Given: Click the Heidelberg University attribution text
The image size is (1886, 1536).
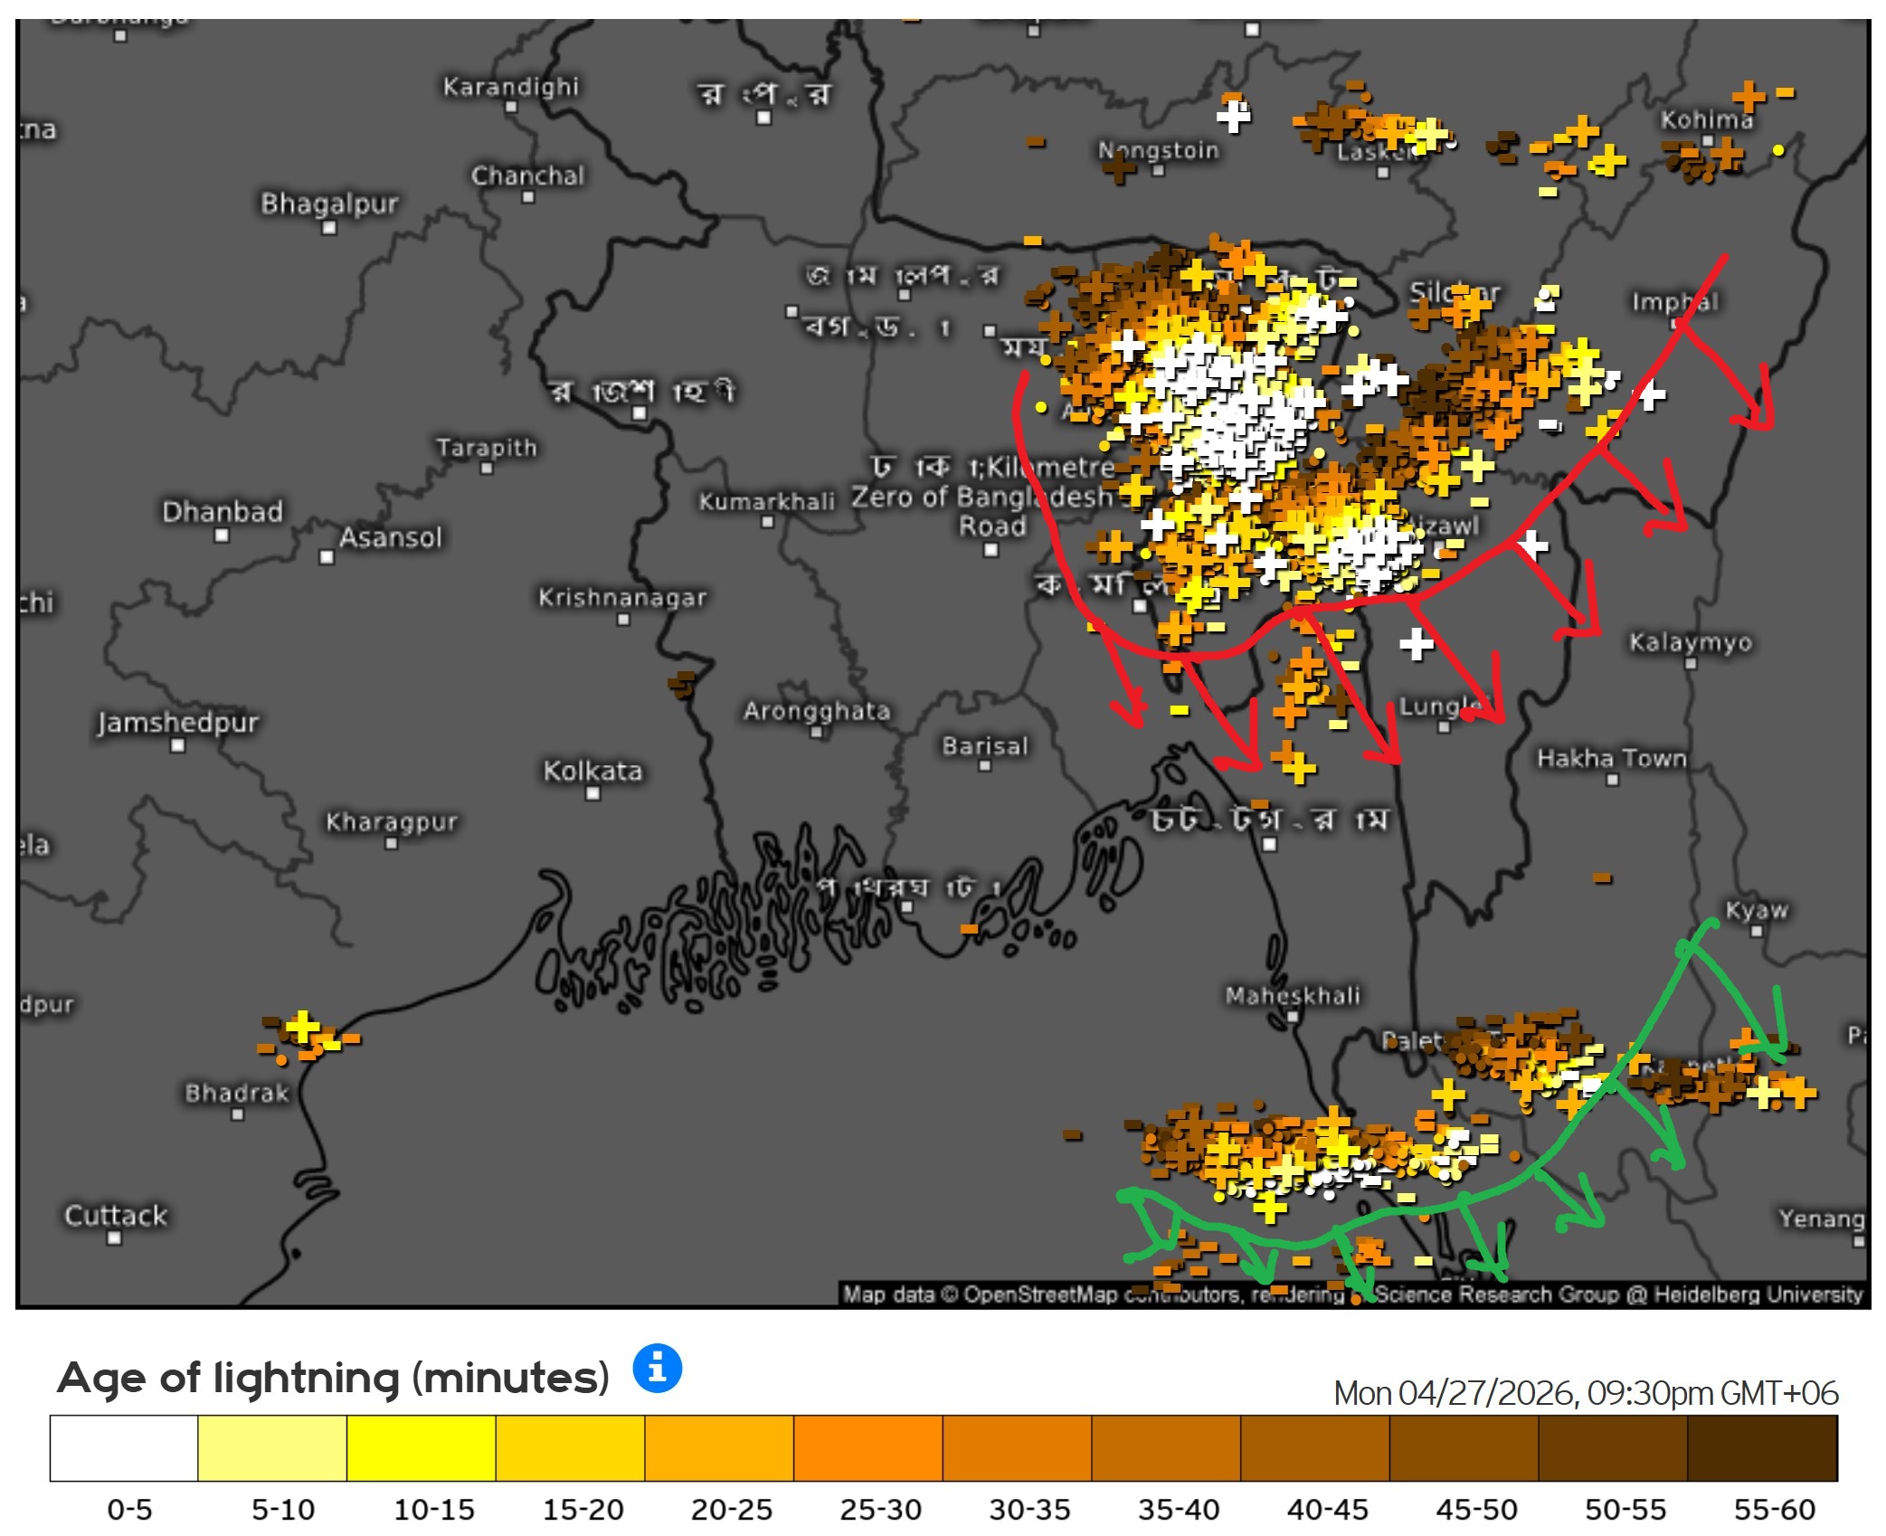Looking at the screenshot, I should click(x=1758, y=1294).
